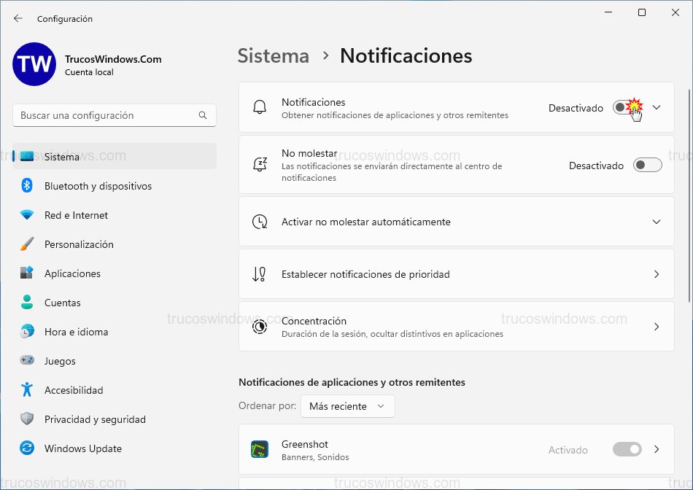Click the back arrow in Configuración
Viewport: 693px width, 490px height.
[18, 18]
